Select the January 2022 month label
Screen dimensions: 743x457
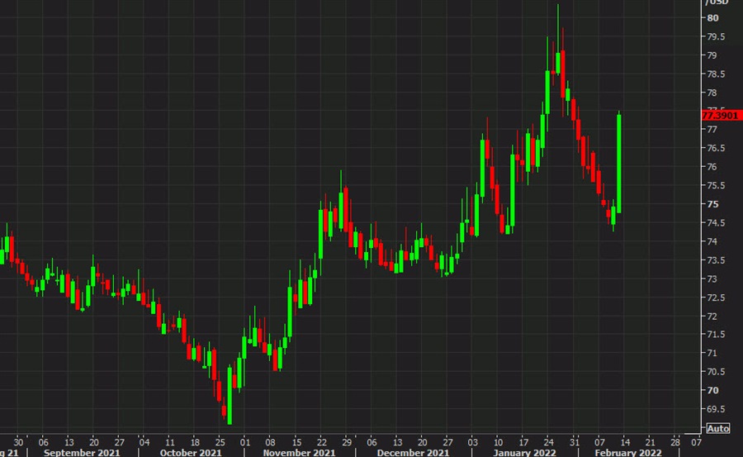click(x=524, y=452)
